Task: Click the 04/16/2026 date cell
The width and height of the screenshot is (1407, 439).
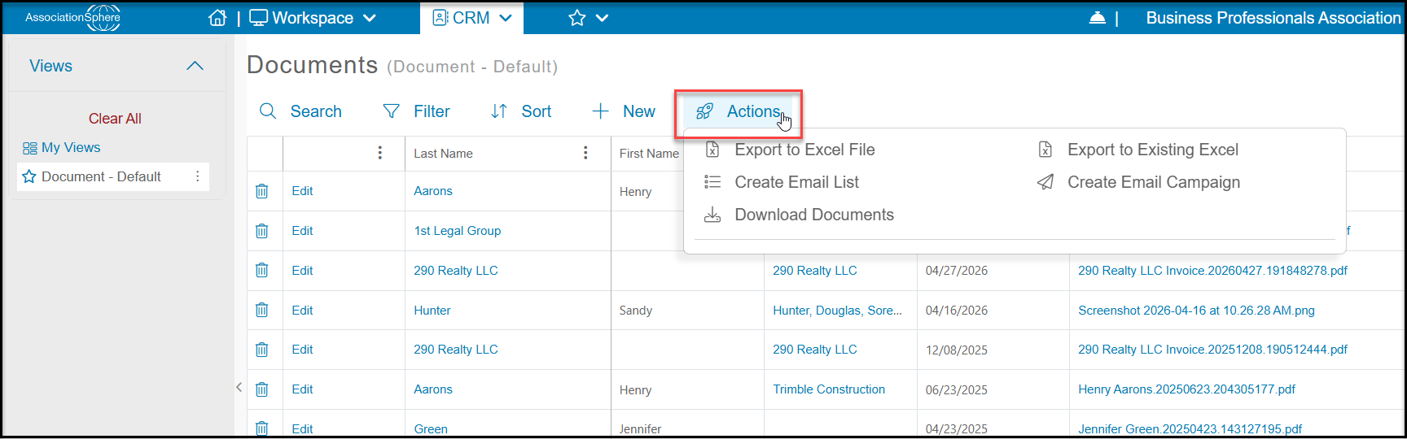Action: pyautogui.click(x=957, y=311)
